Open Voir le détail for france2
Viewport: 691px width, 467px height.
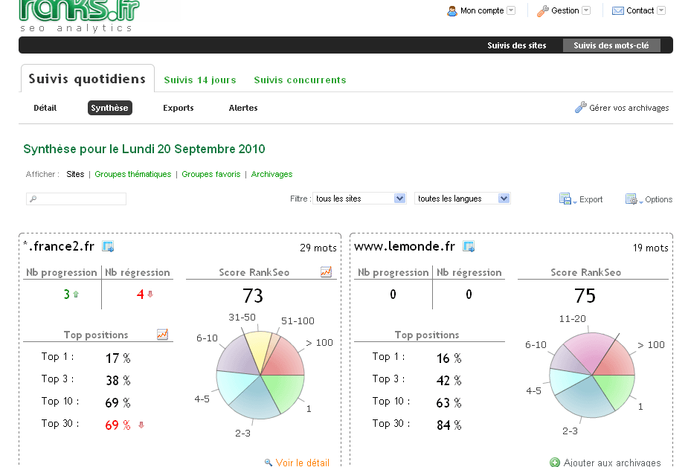pyautogui.click(x=302, y=462)
